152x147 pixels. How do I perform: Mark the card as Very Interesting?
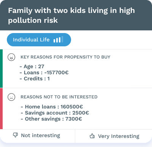[114, 136]
